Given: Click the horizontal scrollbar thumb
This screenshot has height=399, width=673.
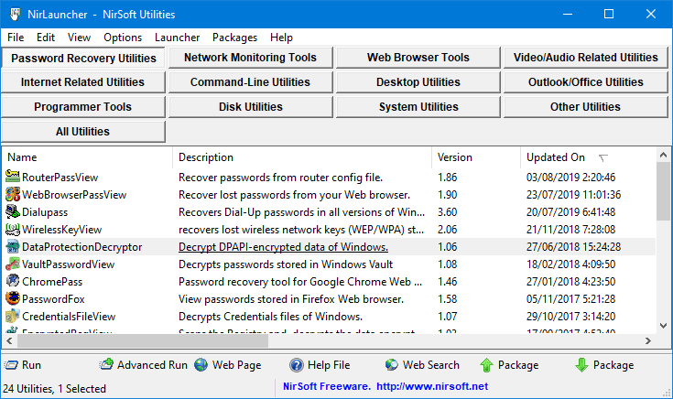Looking at the screenshot, I should 143,341.
